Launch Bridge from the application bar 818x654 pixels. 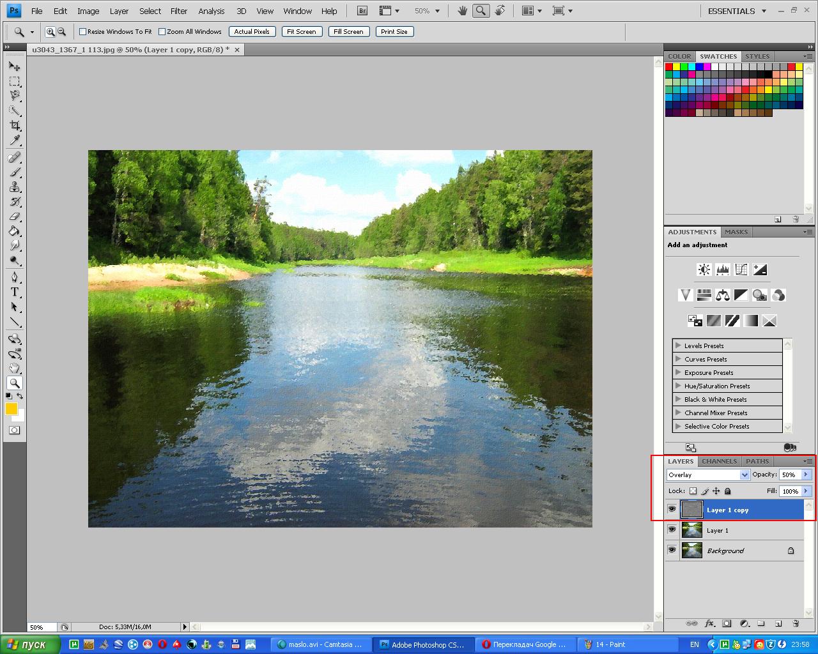click(362, 11)
